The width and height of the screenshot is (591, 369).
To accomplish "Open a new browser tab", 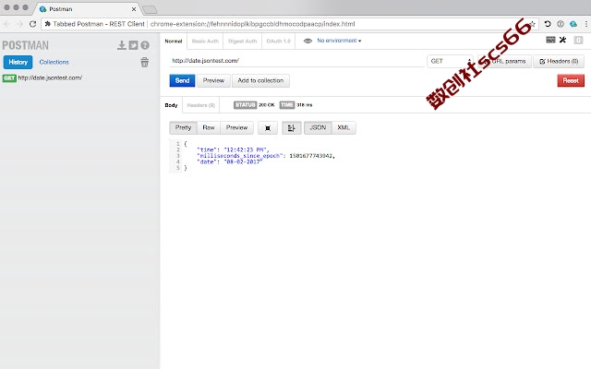I will 150,10.
